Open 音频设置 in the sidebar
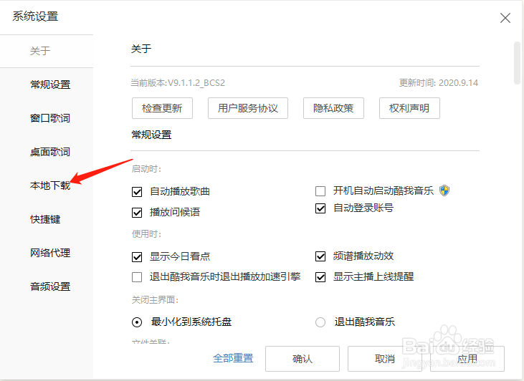This screenshot has width=524, height=381. tap(50, 286)
